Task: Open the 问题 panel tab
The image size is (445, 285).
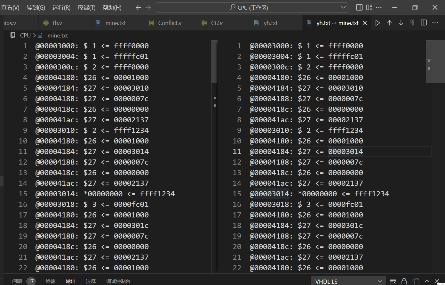Action: click(x=17, y=281)
